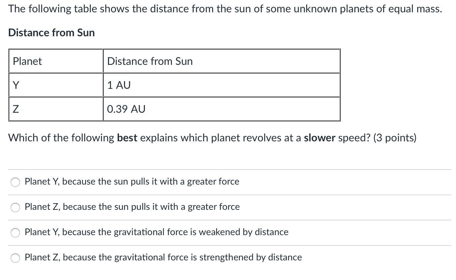This screenshot has width=456, height=280.
Task: Click the 'Planet' table header cell
Action: pos(56,61)
